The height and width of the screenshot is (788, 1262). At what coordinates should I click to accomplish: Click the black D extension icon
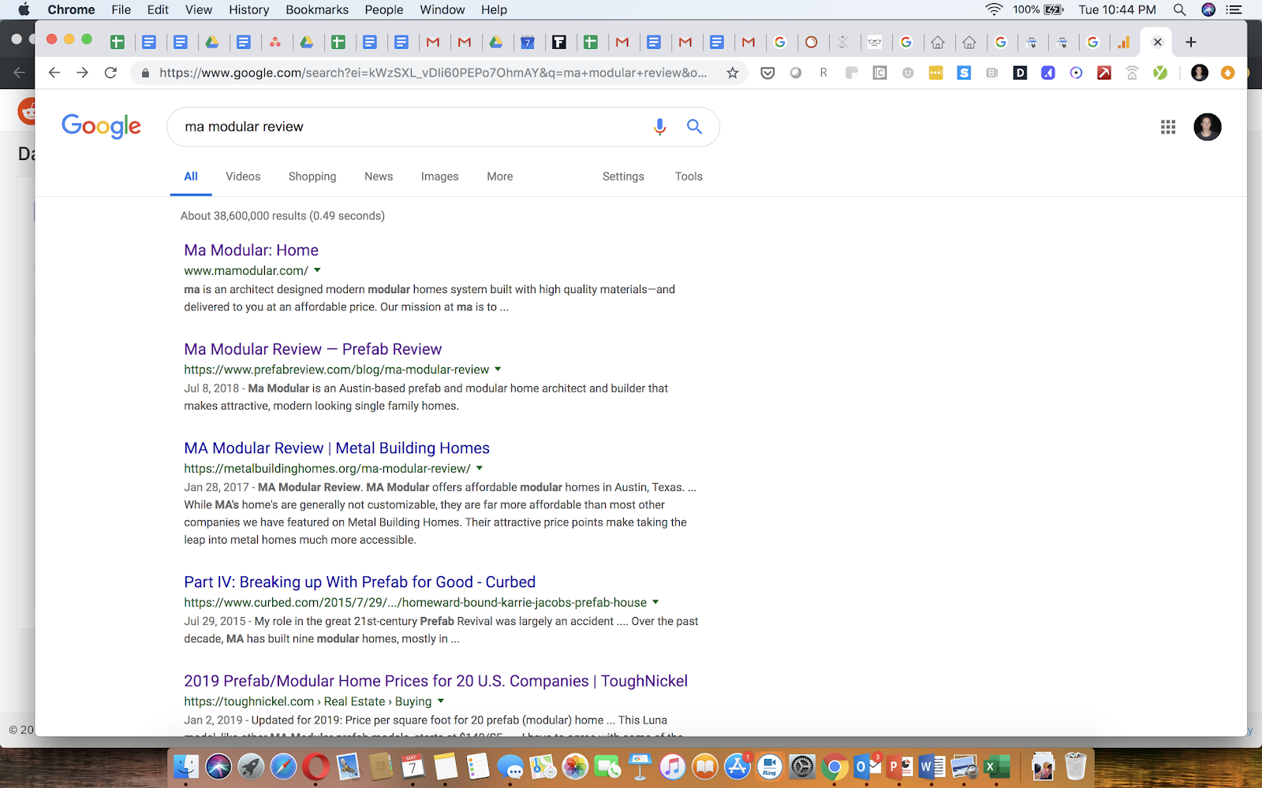(1020, 72)
